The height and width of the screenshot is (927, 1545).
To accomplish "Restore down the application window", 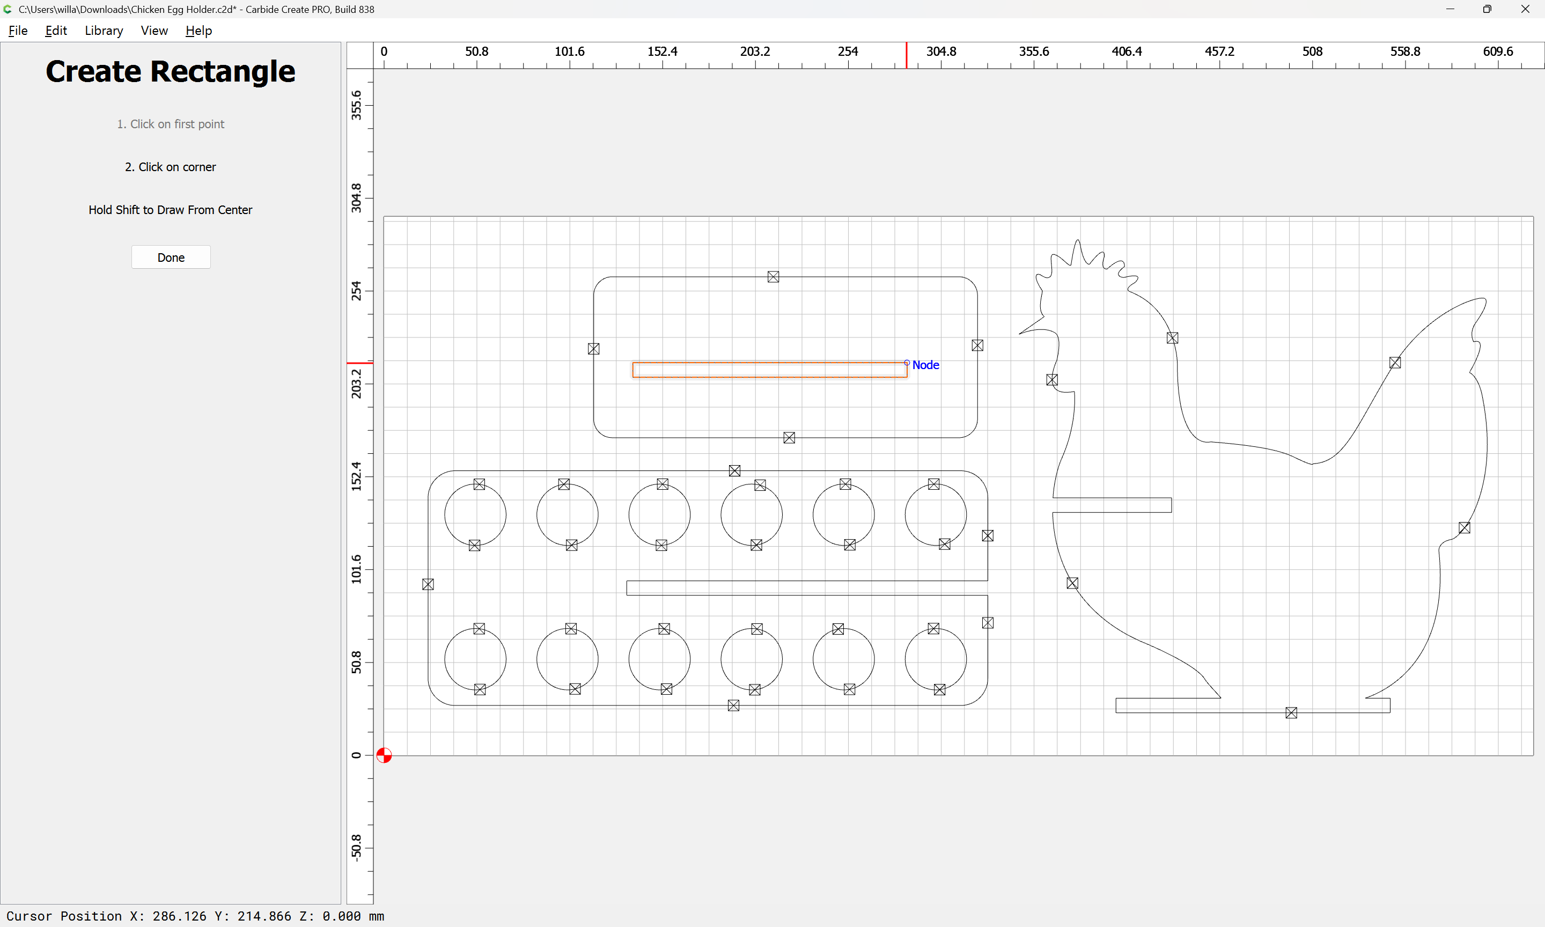I will [1487, 9].
